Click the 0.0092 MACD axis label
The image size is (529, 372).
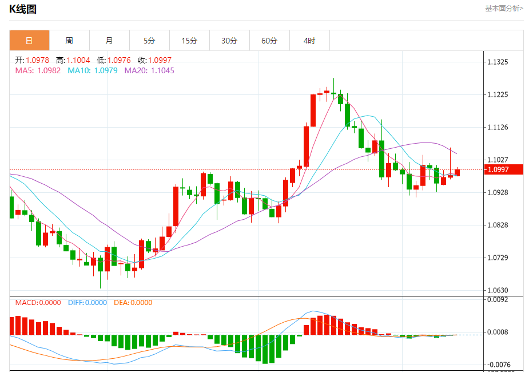[x=498, y=299]
